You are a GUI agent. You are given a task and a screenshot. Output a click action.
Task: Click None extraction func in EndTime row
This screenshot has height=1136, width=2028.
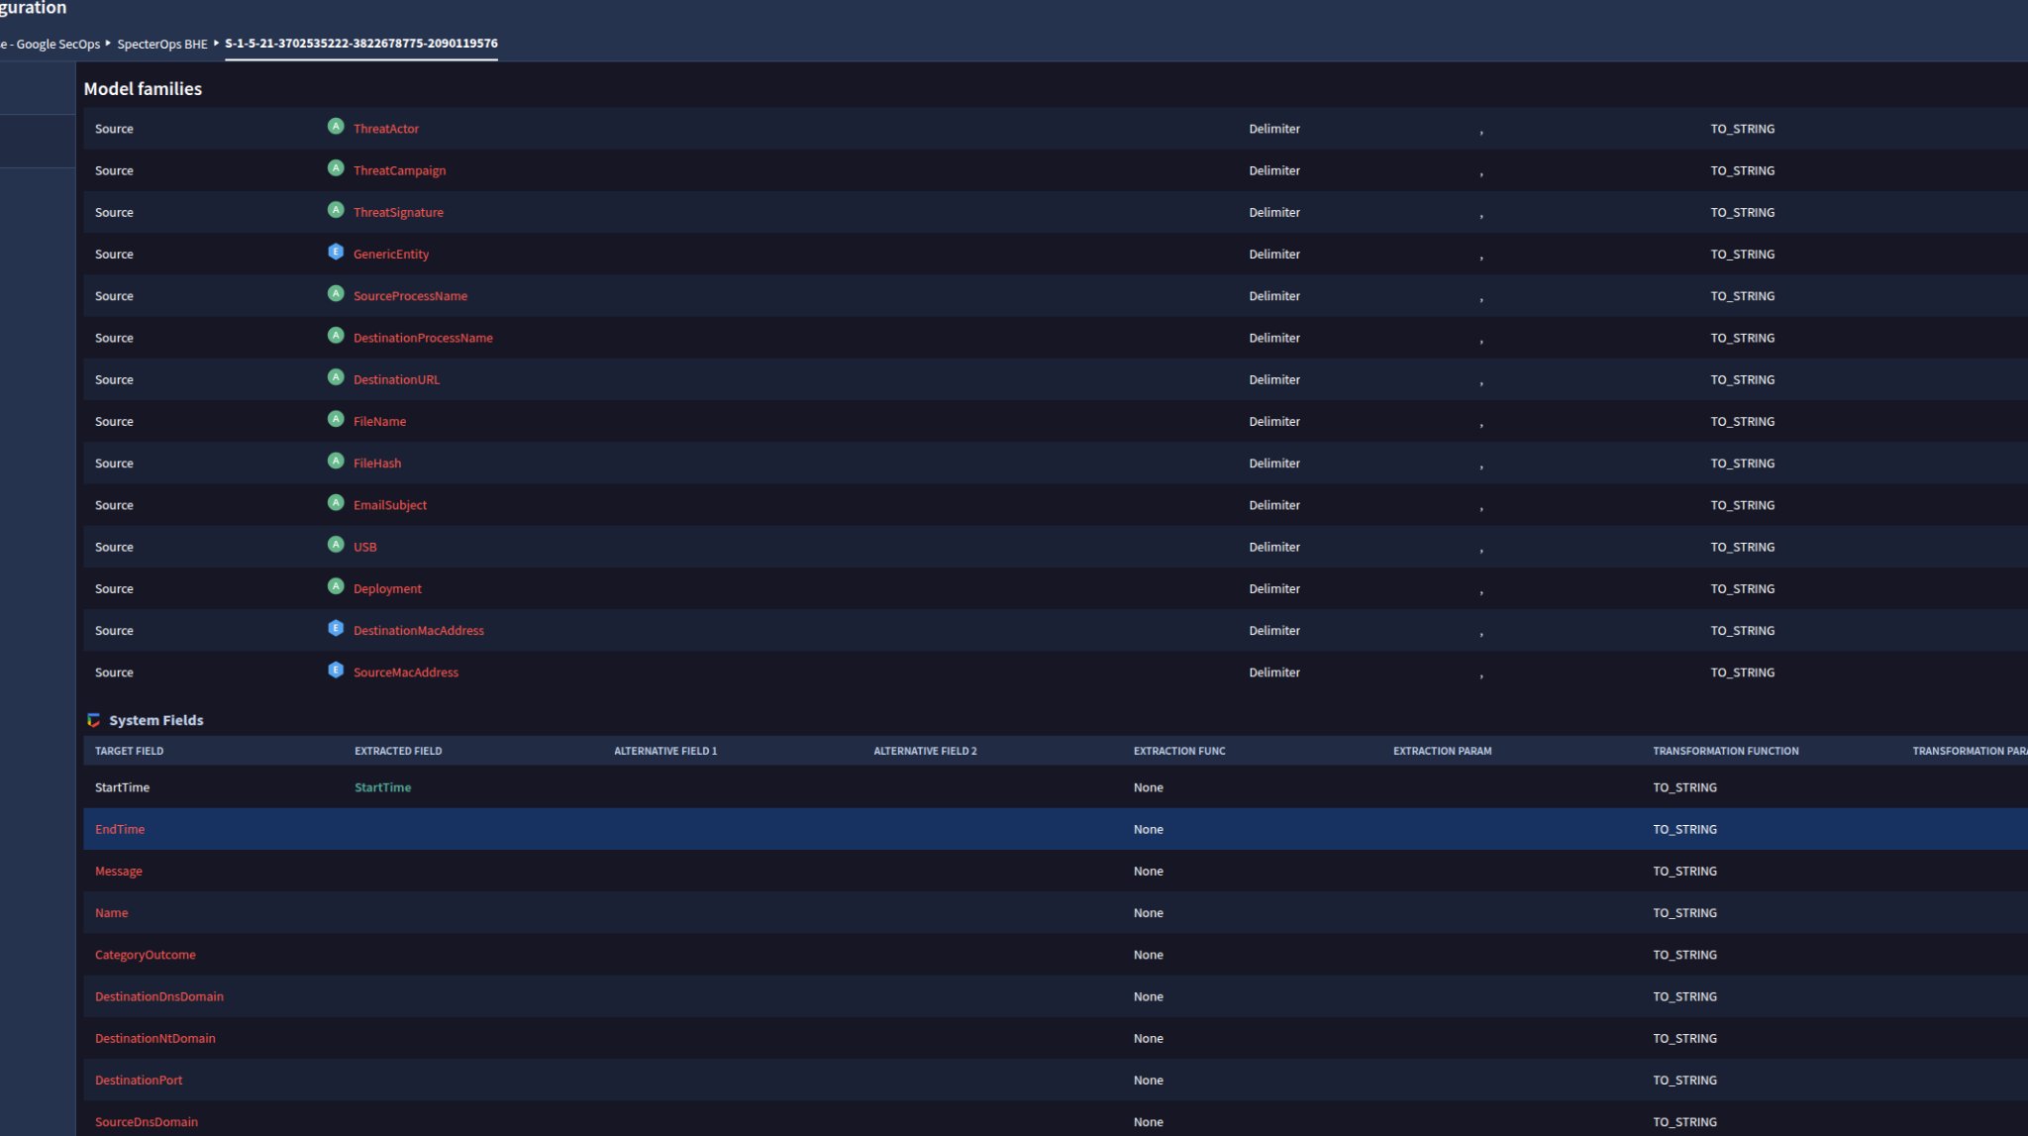point(1149,829)
